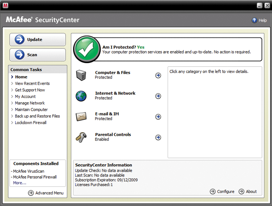This screenshot has width=272, height=206.
Task: Open Configure settings
Action: click(x=222, y=192)
